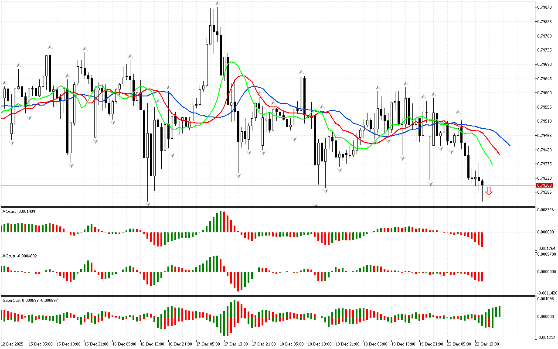The image size is (558, 349).
Task: Click the blue Alligator jaw line's right end
Action: pos(510,145)
